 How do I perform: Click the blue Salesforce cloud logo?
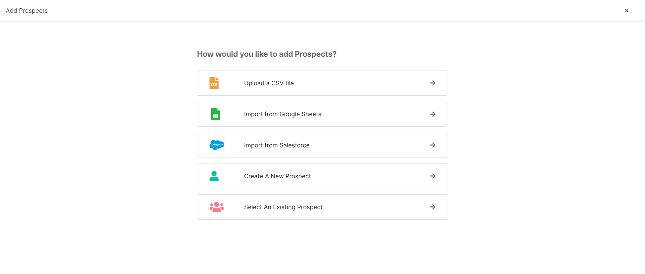click(x=217, y=145)
